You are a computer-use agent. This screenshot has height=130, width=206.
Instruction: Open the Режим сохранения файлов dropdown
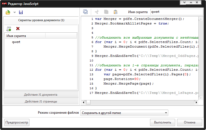(124, 113)
